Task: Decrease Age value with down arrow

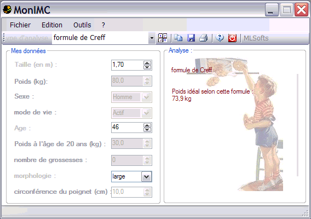Action: coord(147,130)
